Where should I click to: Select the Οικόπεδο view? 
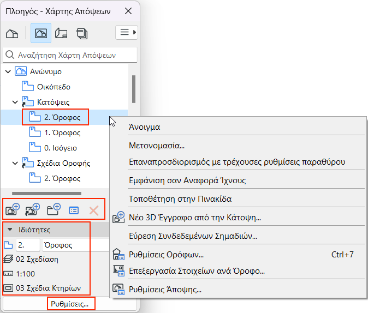point(54,87)
